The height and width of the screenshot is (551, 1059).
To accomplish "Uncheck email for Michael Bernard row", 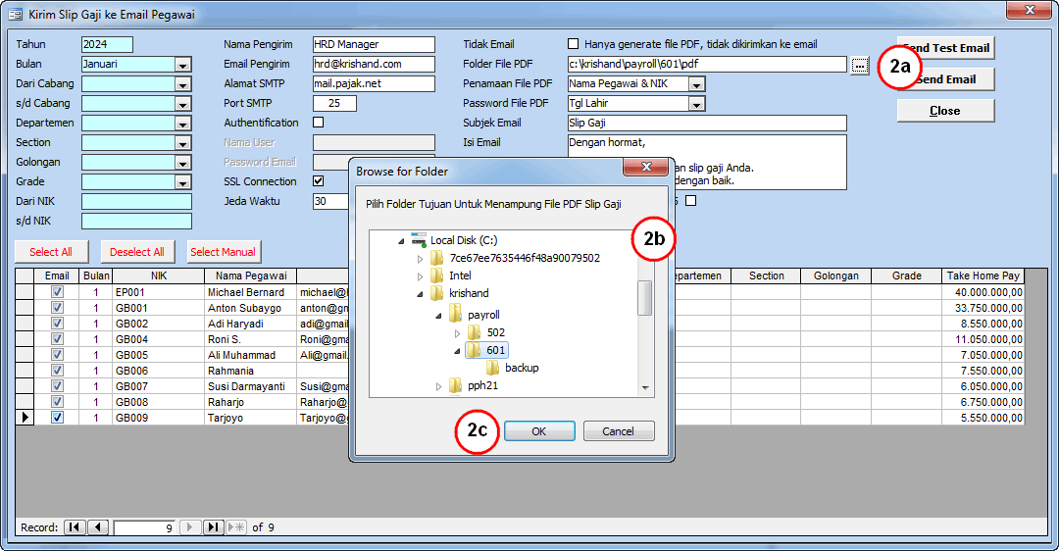I will coord(58,292).
